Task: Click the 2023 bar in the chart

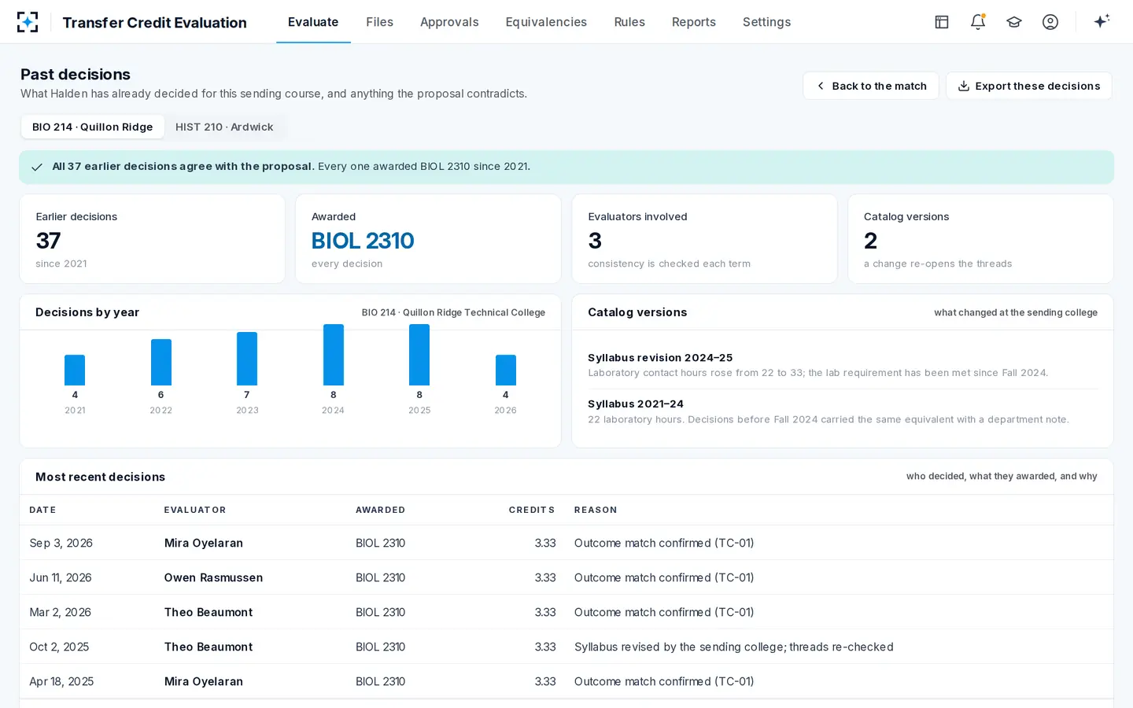Action: [x=247, y=359]
